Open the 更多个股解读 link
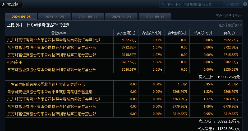This screenshot has height=131, width=248. point(230,25)
